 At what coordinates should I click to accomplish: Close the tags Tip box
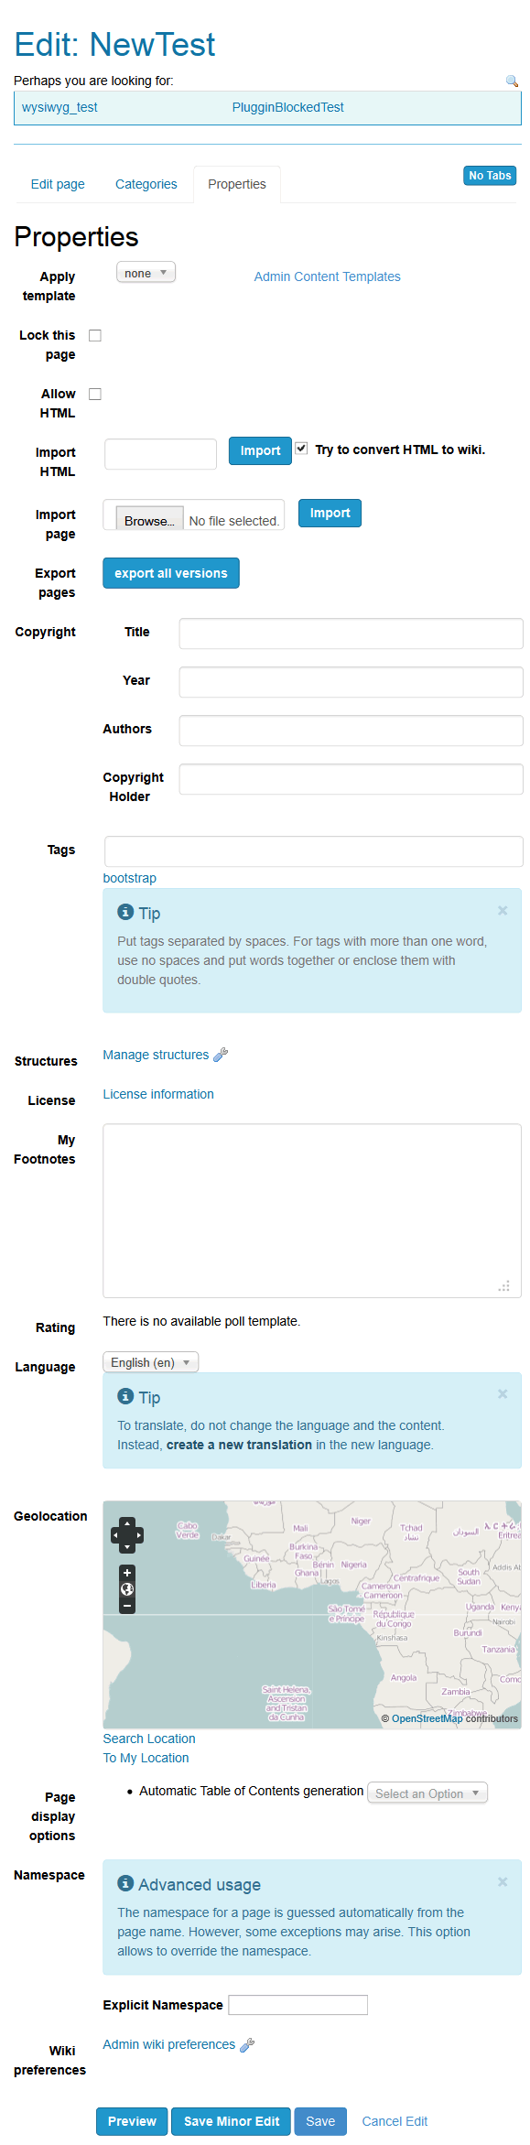coord(503,910)
